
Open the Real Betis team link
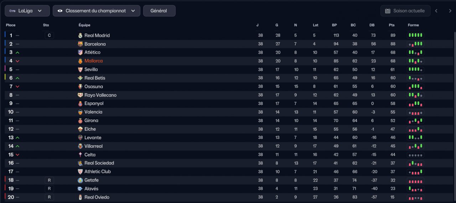[95, 78]
